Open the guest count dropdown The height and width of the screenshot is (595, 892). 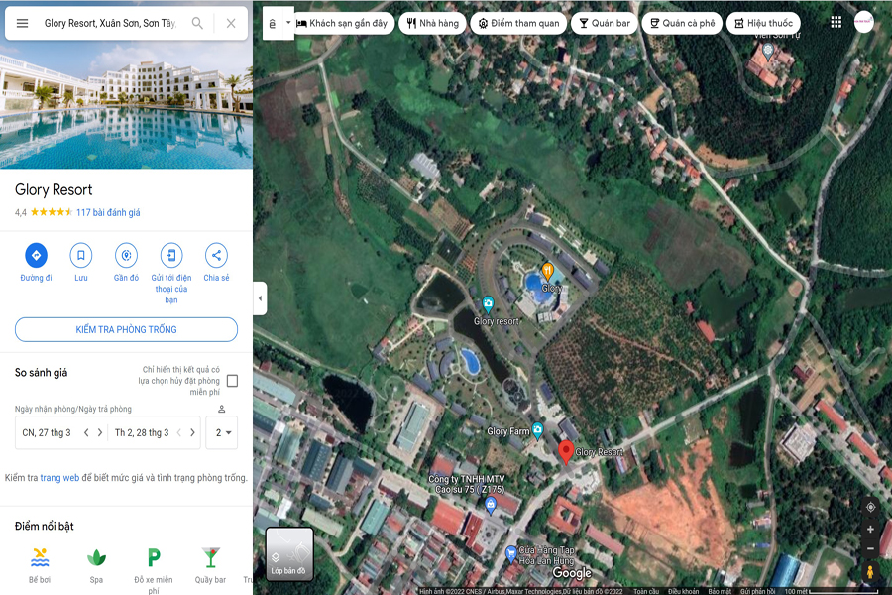[x=222, y=432]
